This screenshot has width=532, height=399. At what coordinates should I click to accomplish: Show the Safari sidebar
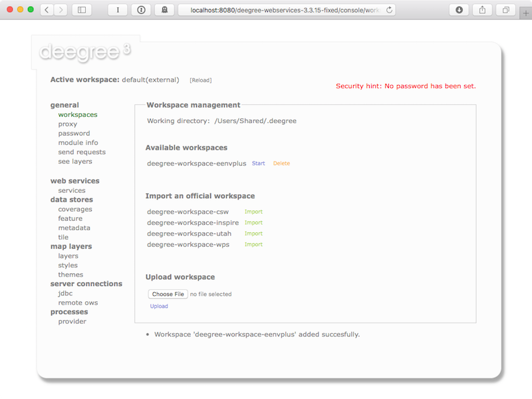[x=82, y=10]
